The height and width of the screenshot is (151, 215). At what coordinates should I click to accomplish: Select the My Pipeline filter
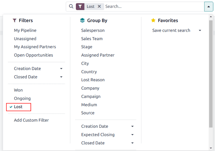click(25, 30)
